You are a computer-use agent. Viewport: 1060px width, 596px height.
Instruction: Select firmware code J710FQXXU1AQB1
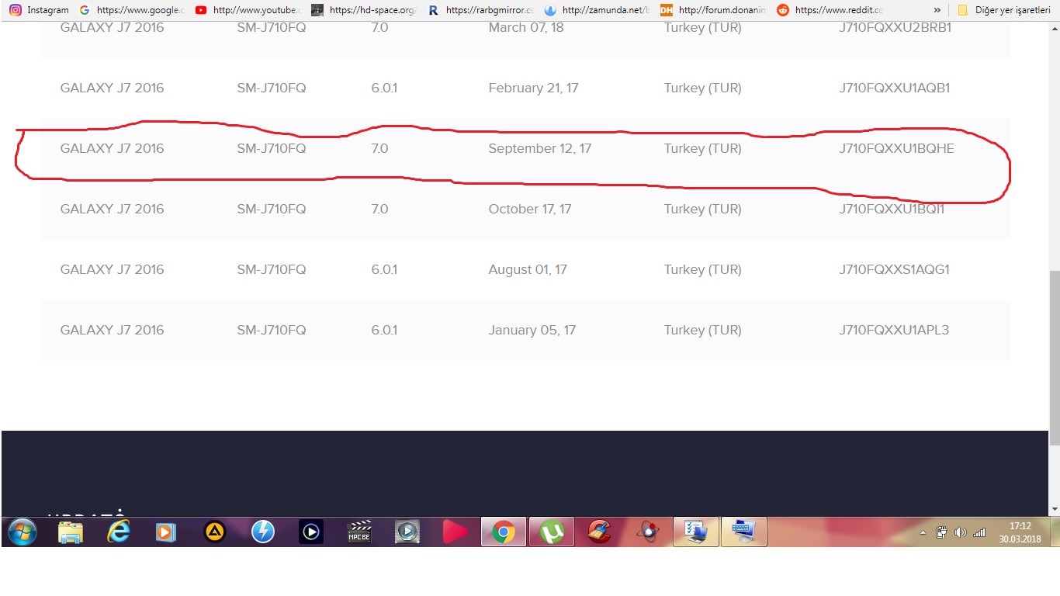point(894,88)
